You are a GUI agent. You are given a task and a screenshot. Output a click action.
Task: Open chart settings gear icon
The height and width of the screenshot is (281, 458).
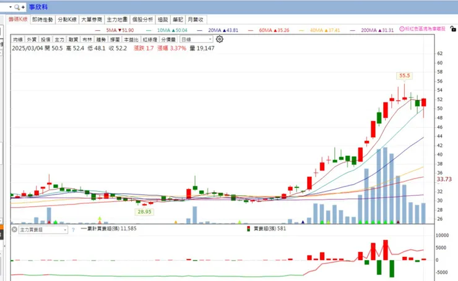tap(219, 39)
